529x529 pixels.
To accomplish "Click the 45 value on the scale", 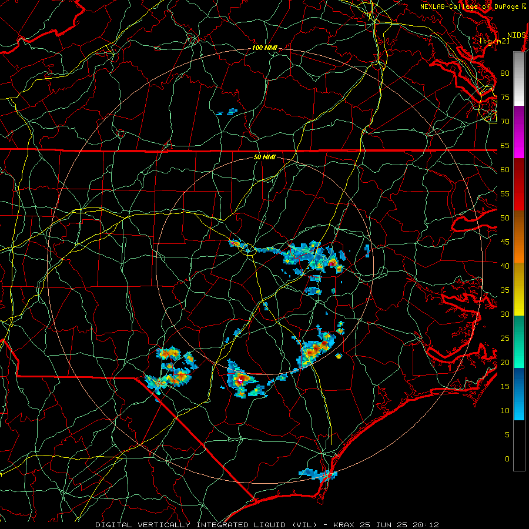I will [505, 242].
